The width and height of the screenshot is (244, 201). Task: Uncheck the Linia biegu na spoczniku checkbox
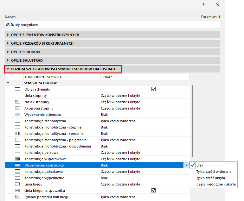coord(153,191)
